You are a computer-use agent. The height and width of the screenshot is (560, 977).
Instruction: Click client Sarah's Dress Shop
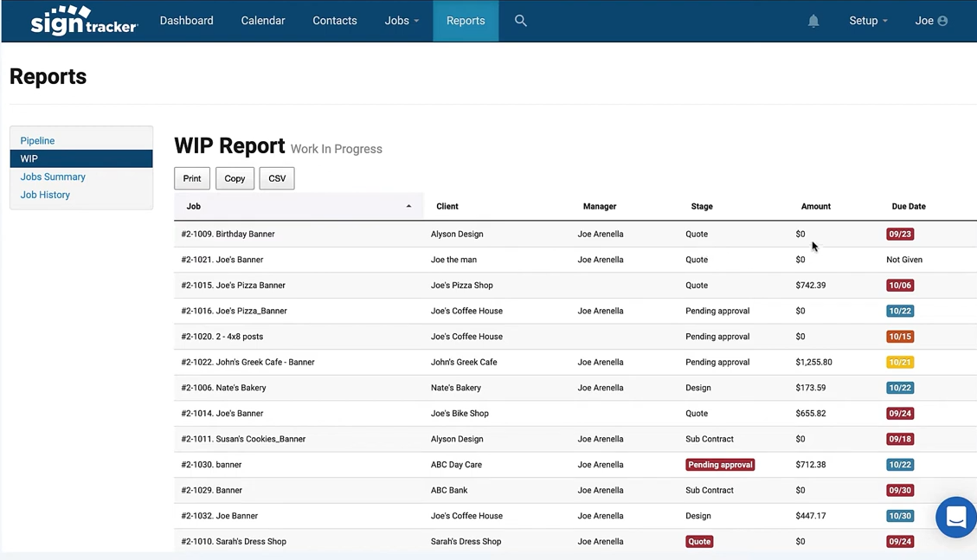coord(466,541)
